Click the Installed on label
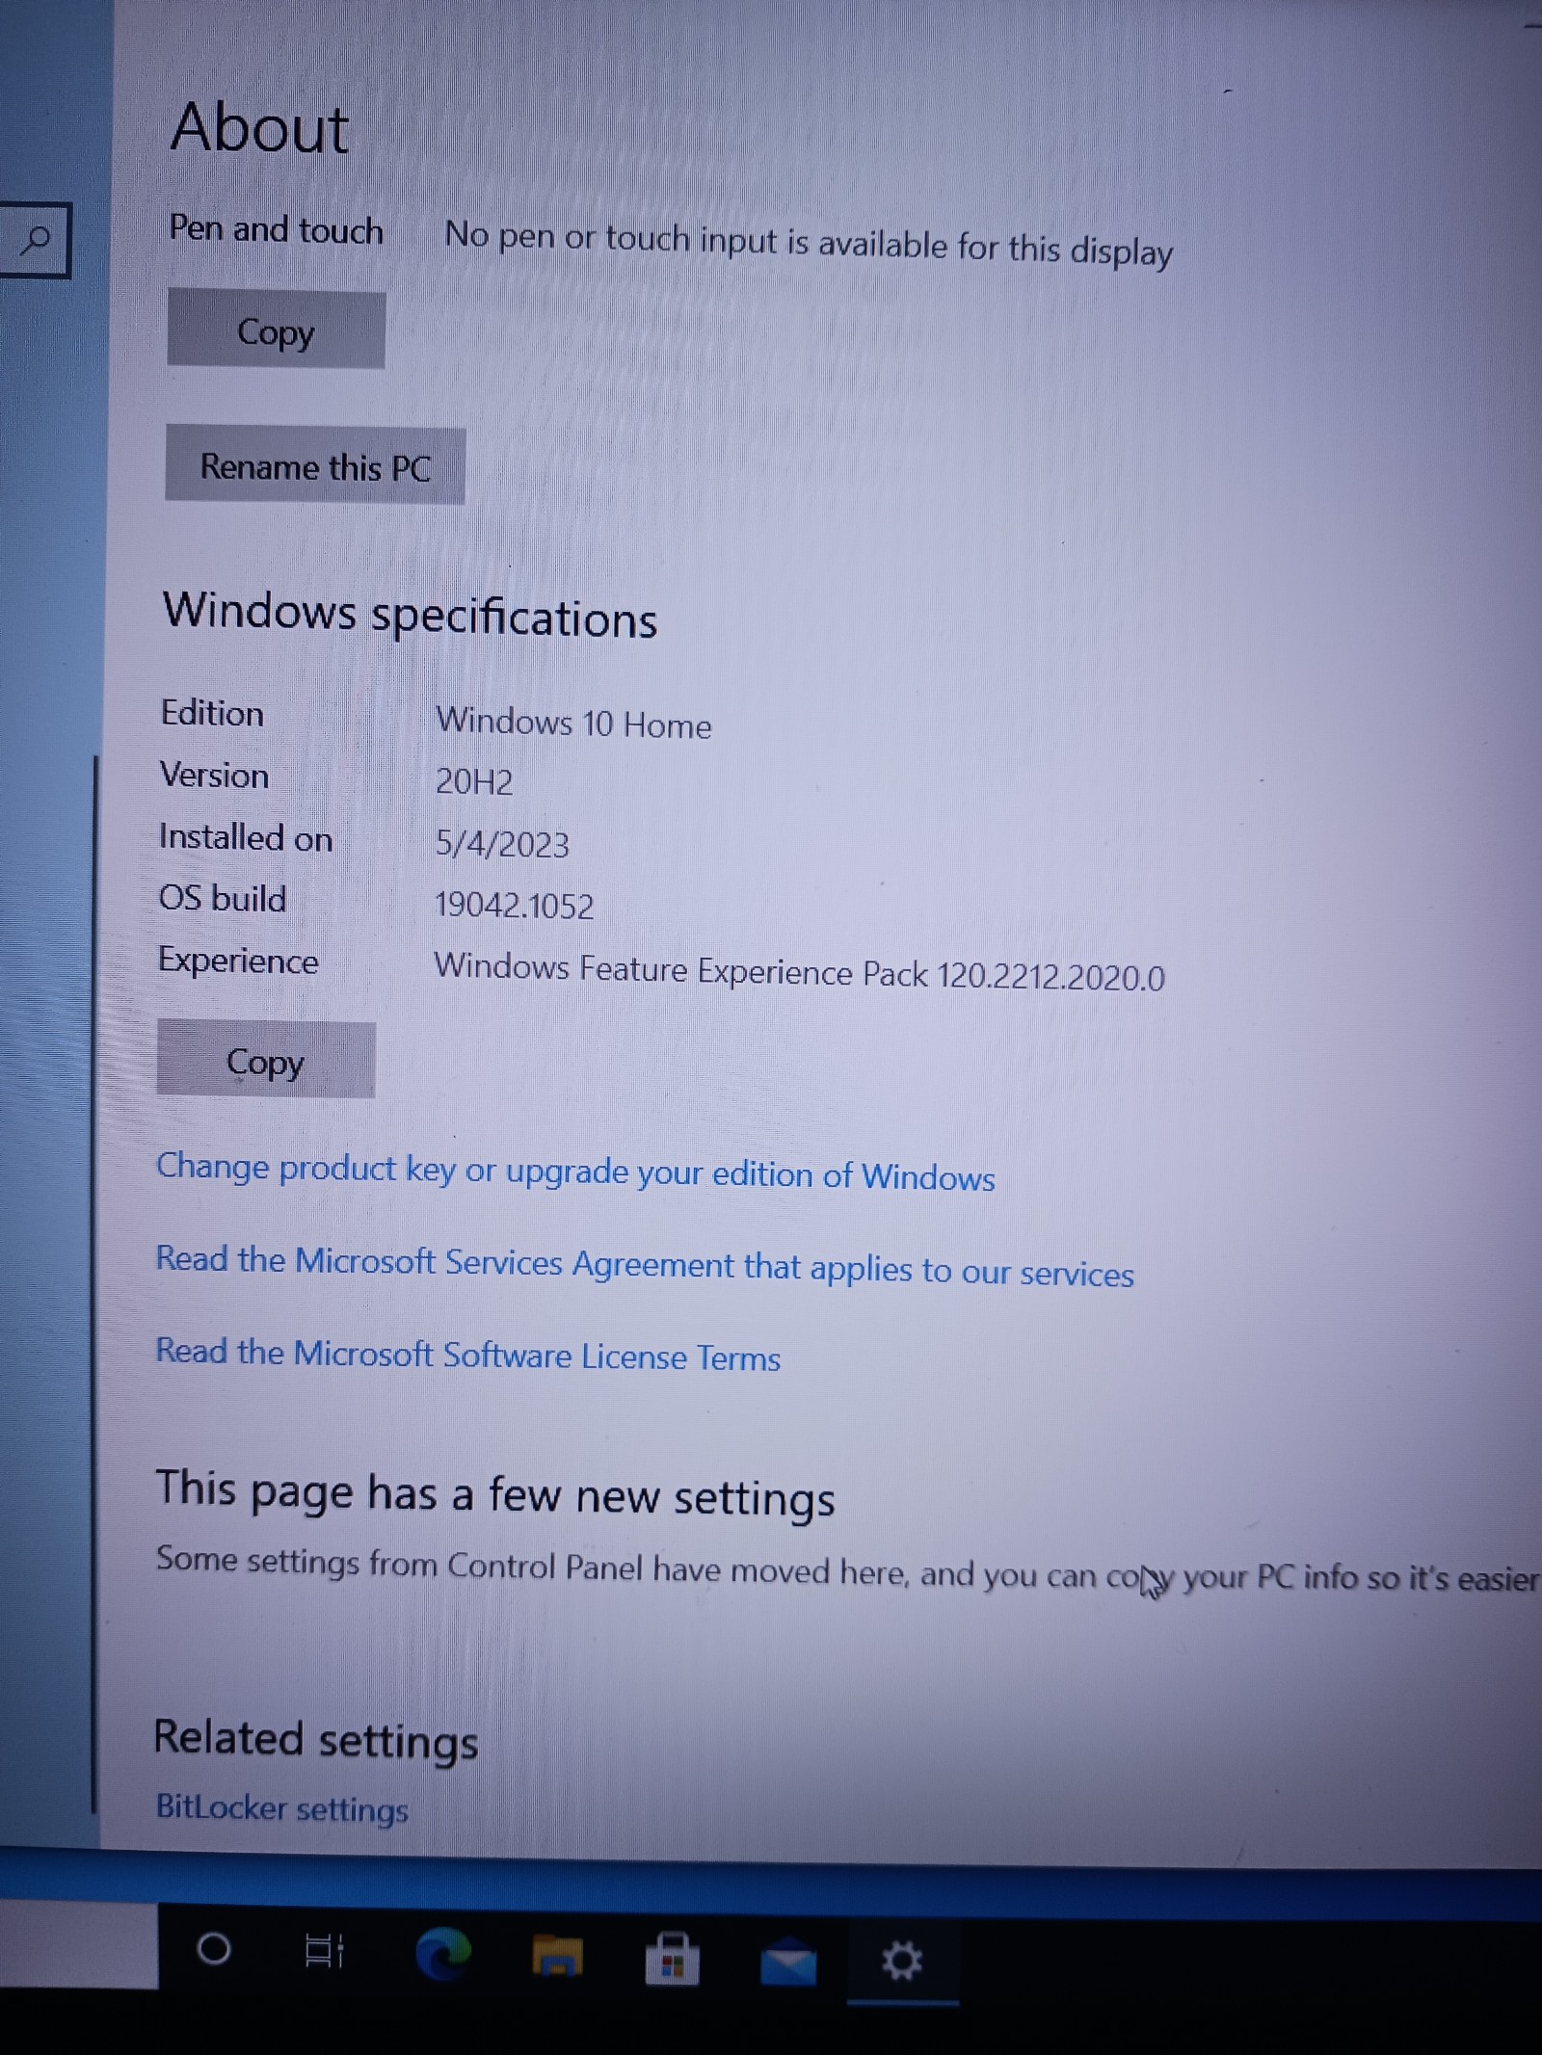The width and height of the screenshot is (1542, 2055). 246,837
